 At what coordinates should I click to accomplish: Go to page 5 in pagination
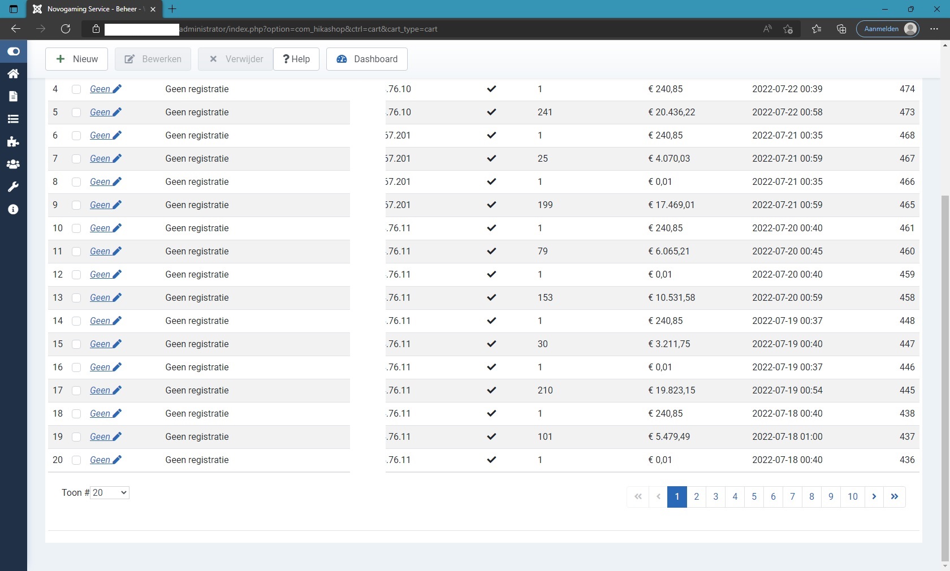(754, 497)
